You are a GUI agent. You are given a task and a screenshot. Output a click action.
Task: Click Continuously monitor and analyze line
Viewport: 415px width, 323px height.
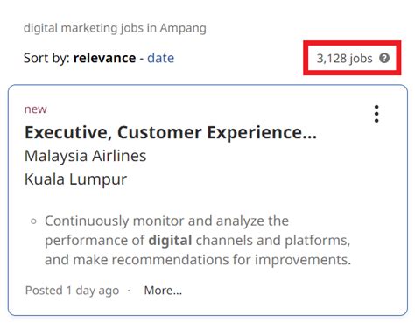click(166, 221)
